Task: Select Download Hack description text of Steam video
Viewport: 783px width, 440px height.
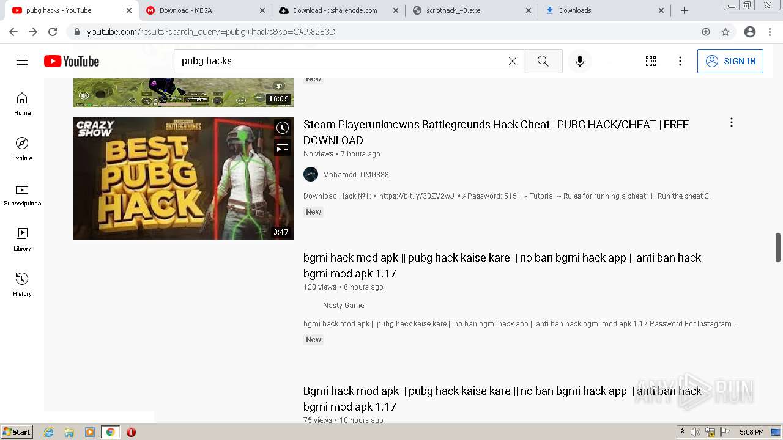Action: pyautogui.click(x=507, y=196)
